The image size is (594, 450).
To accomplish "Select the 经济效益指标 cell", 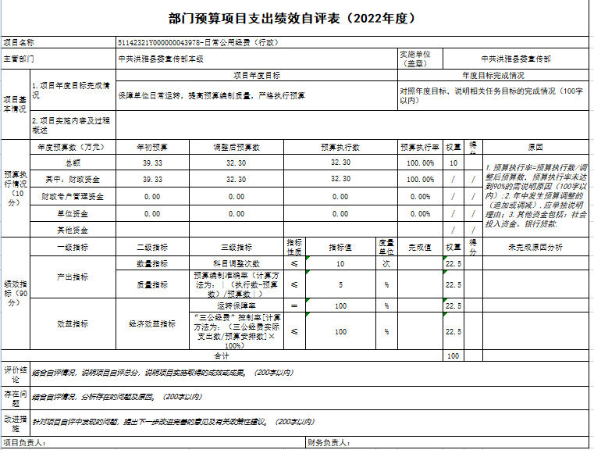I will click(152, 323).
